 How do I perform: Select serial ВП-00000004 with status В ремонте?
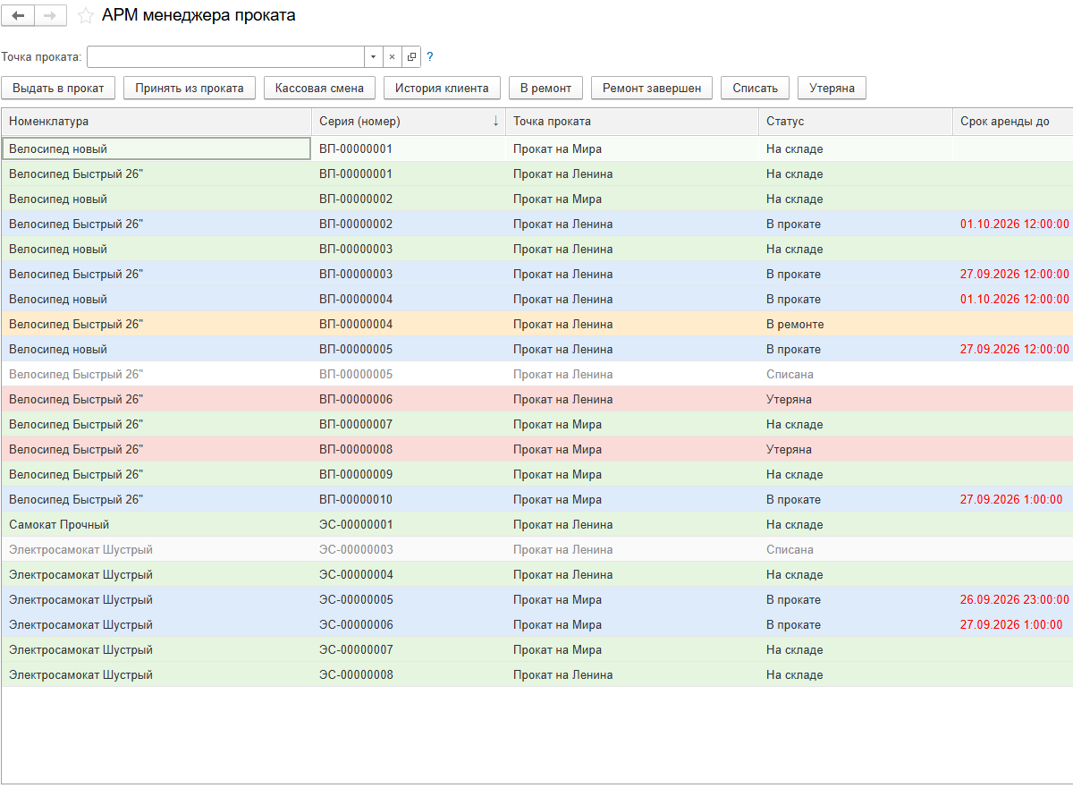tap(409, 324)
